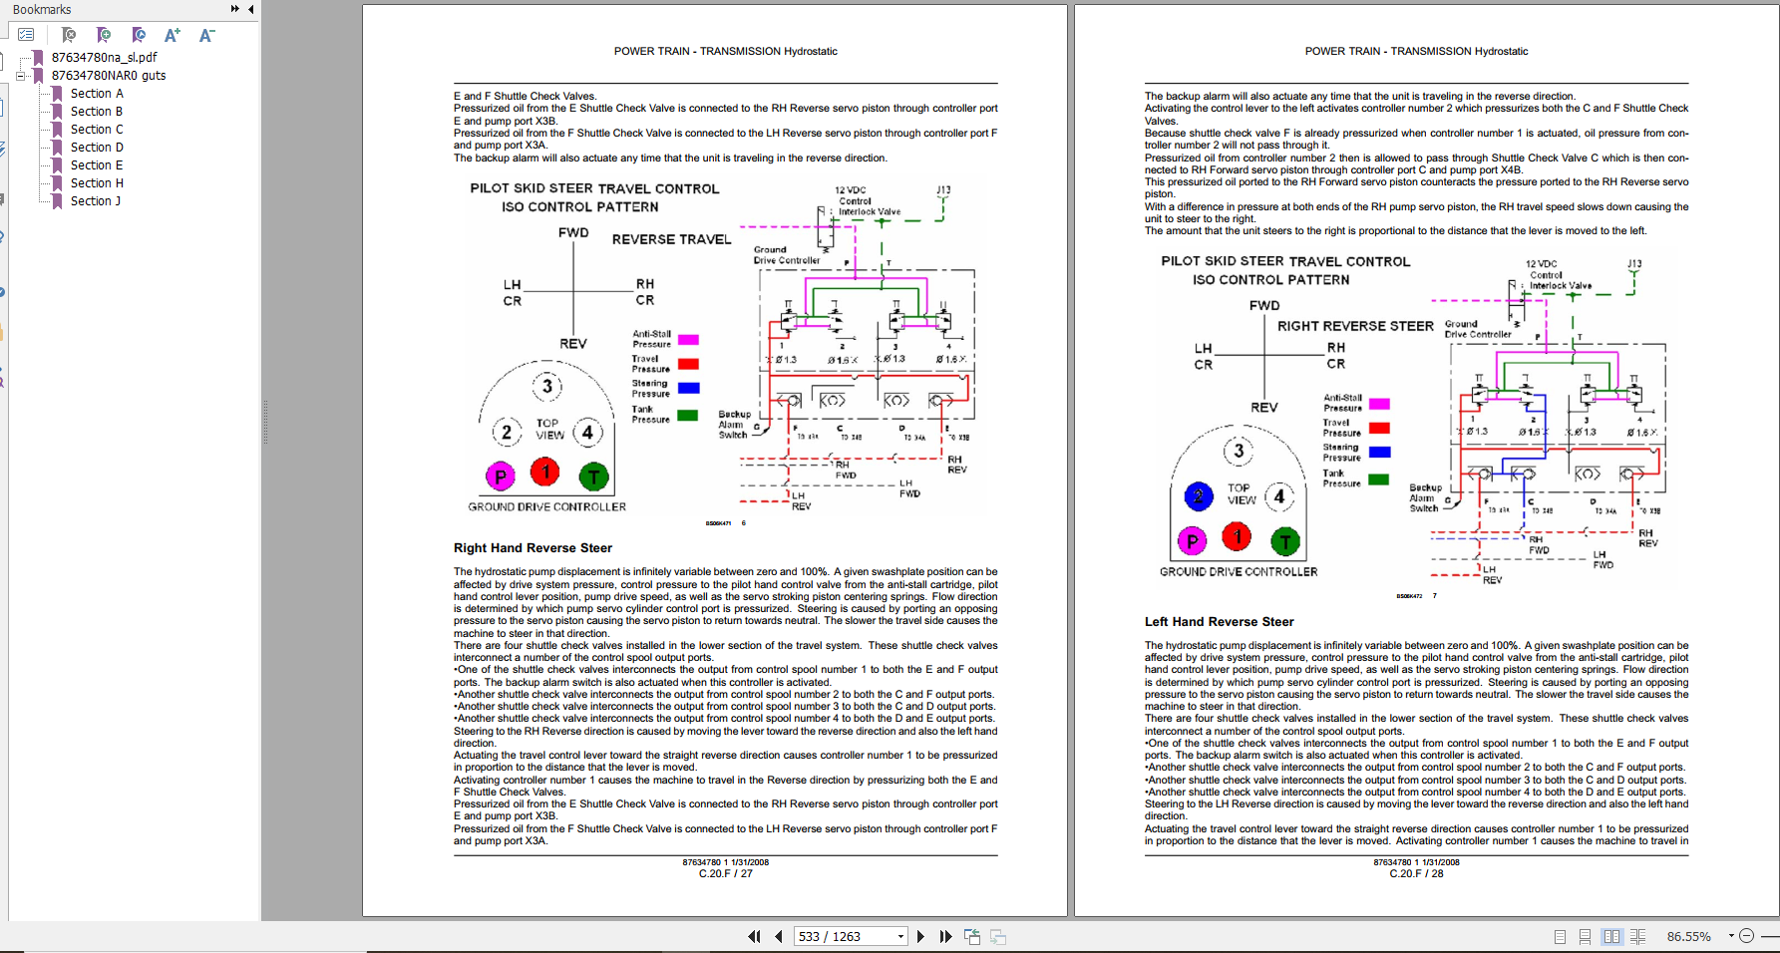Enable continuous scrolling page view
The width and height of the screenshot is (1780, 953).
point(1585,937)
